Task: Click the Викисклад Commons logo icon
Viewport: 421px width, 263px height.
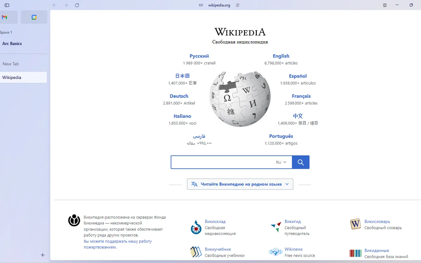Action: [x=196, y=227]
